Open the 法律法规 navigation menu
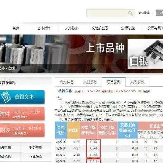This screenshot has height=163, width=163. 128,28
